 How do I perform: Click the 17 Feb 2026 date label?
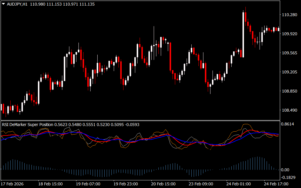pyautogui.click(x=12, y=184)
